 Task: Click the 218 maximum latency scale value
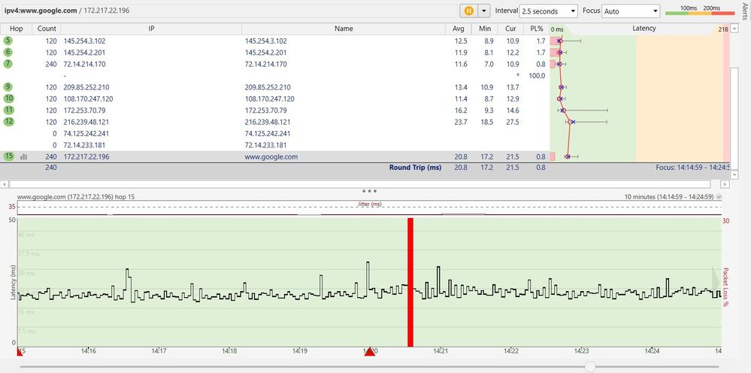(x=723, y=29)
